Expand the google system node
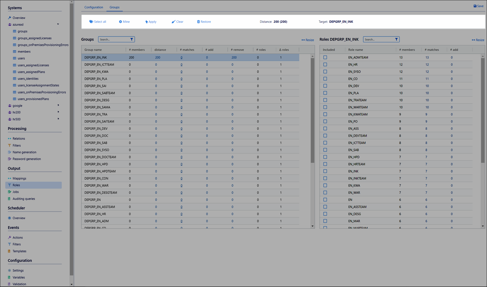Screen dimensions: 487x287 click(x=58, y=105)
